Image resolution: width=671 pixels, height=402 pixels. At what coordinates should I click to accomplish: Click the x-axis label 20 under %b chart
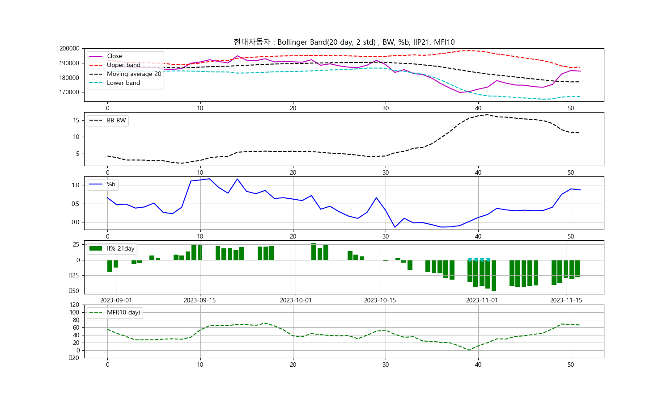coord(293,237)
